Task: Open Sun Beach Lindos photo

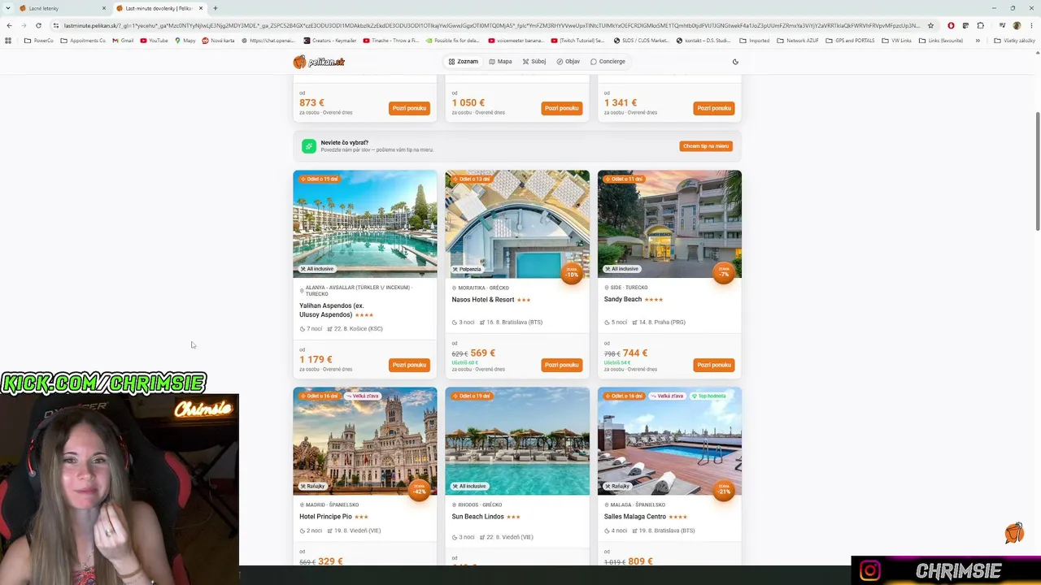Action: 517,441
